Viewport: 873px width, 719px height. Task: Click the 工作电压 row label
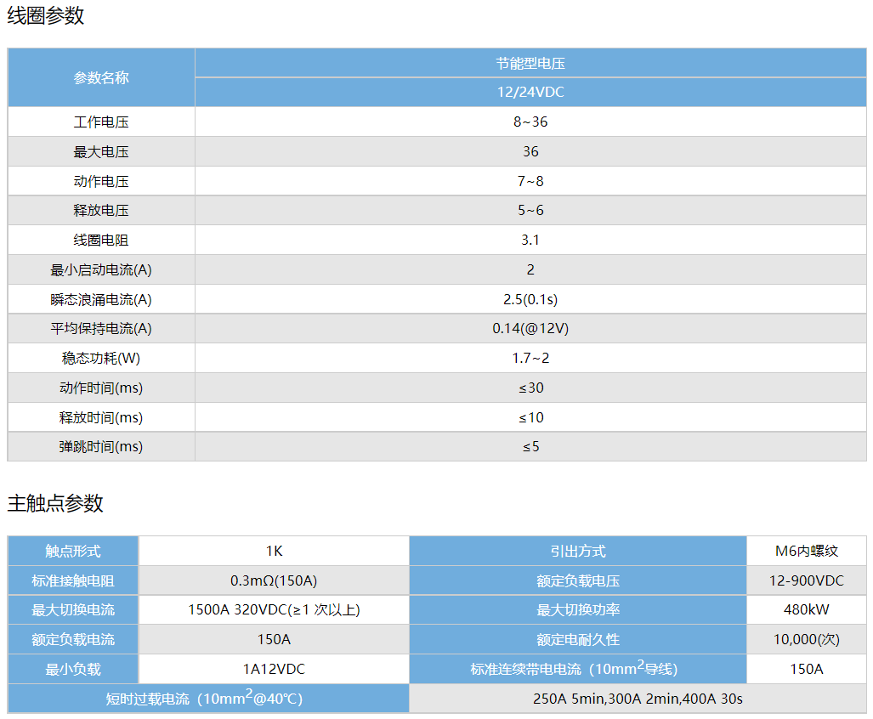101,122
